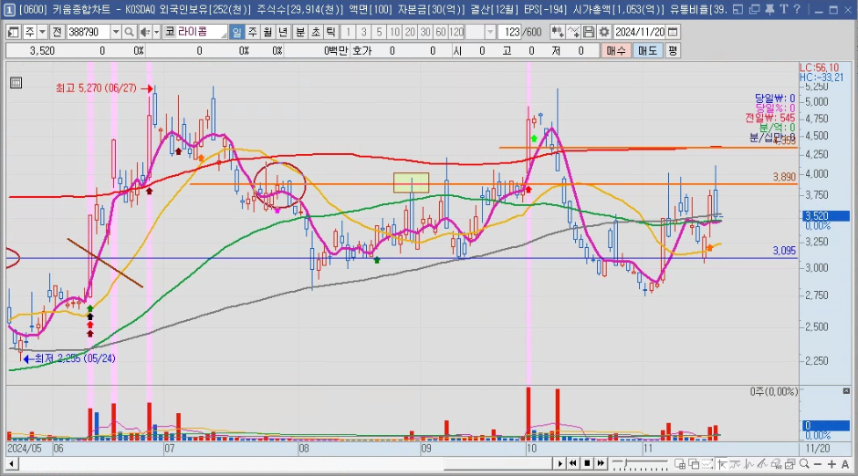Toggle the 전 button next to stock code
This screenshot has height=476, width=858.
tap(57, 32)
